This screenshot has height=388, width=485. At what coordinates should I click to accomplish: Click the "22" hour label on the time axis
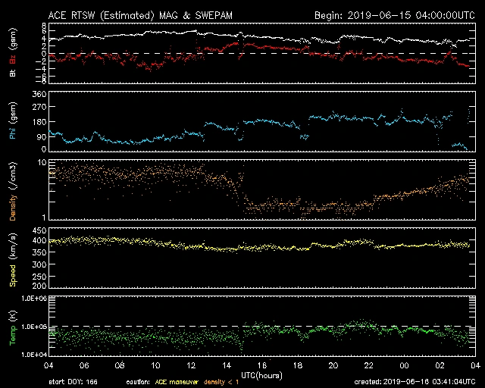tap(369, 365)
